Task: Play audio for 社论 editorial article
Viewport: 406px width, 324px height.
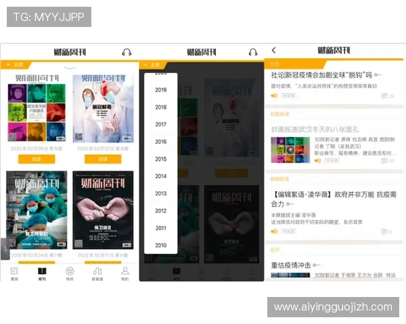Action: (275, 96)
